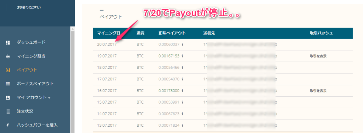Open 注文状況 menu item
This screenshot has width=363, height=133.
pyautogui.click(x=25, y=111)
